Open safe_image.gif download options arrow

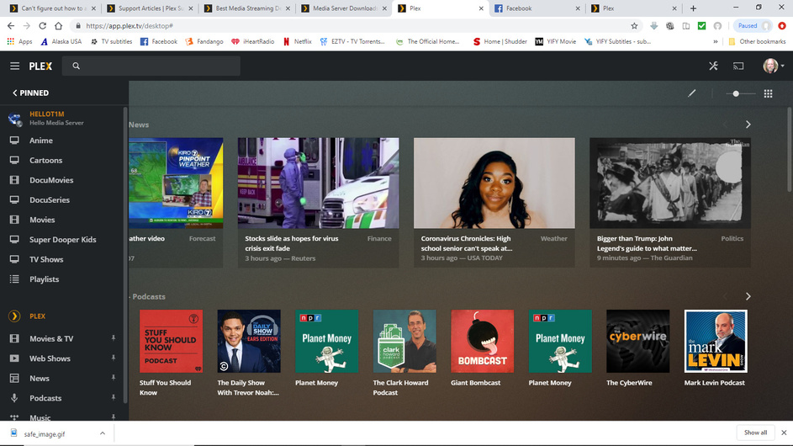102,433
